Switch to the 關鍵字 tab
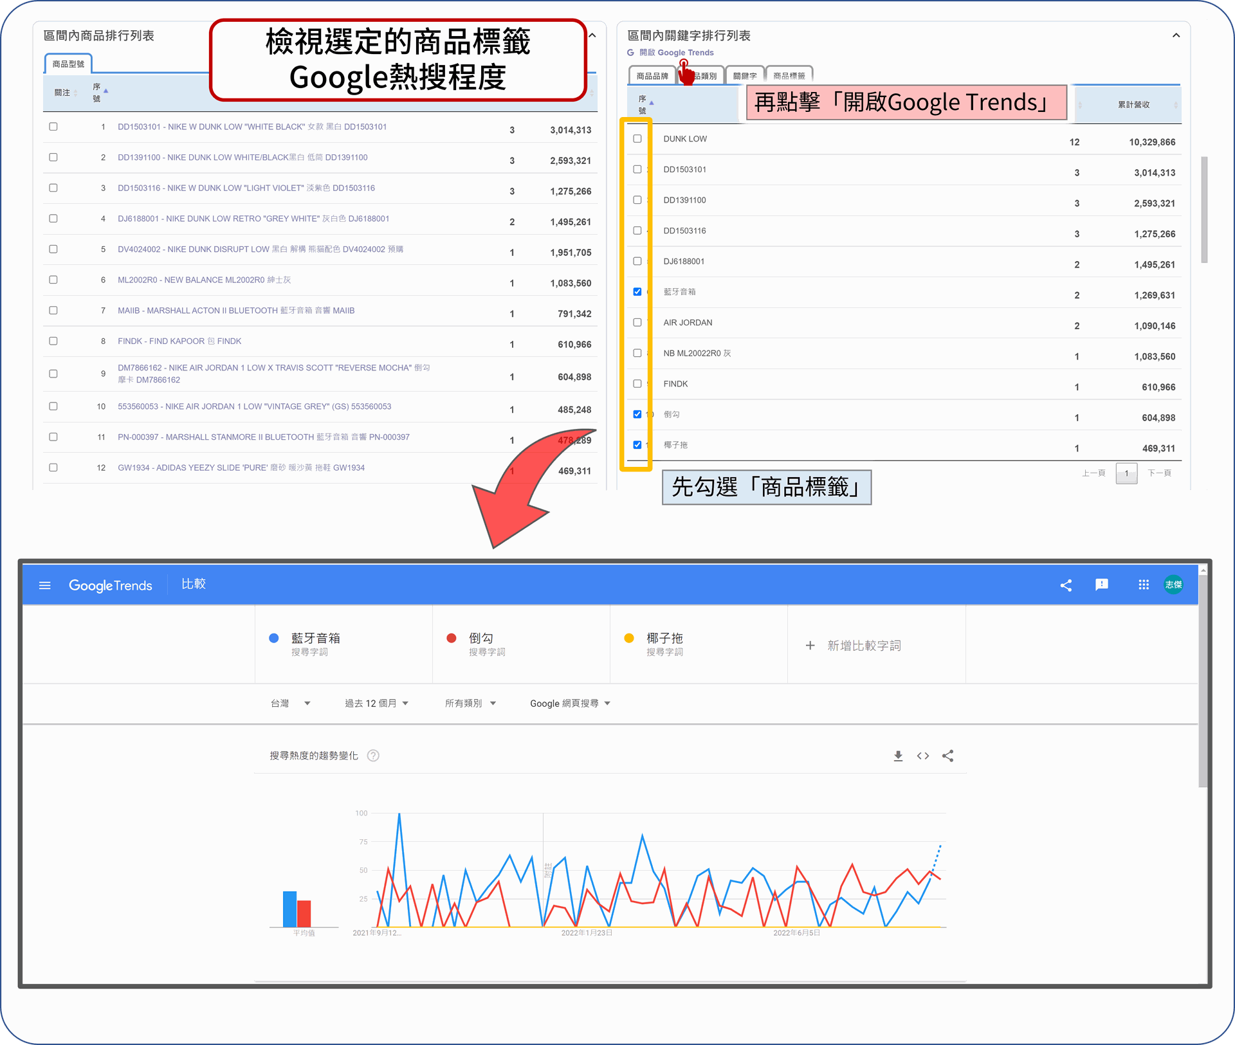The width and height of the screenshot is (1235, 1045). pos(745,76)
